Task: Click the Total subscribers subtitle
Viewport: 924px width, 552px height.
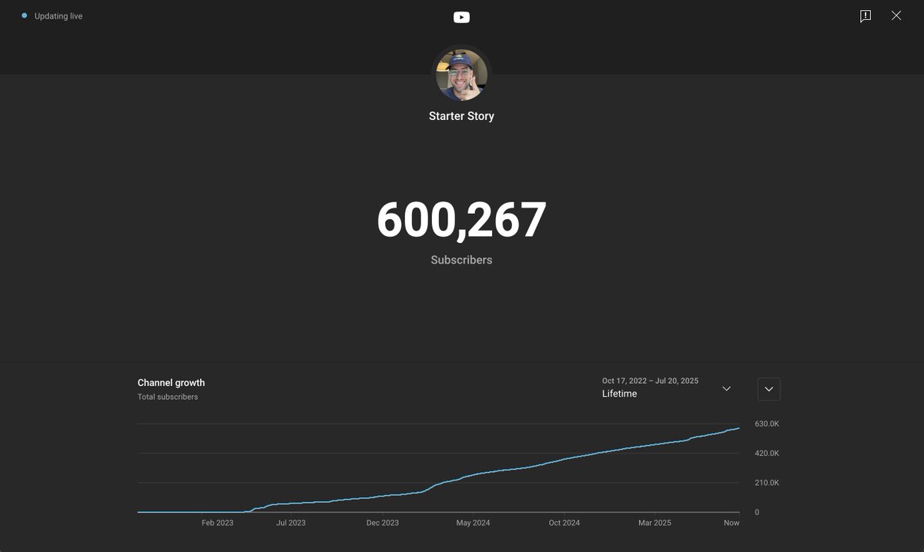Action: (x=168, y=397)
